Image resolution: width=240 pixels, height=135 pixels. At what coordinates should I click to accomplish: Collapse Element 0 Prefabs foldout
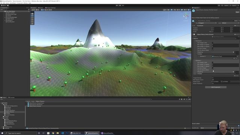pos(196,54)
